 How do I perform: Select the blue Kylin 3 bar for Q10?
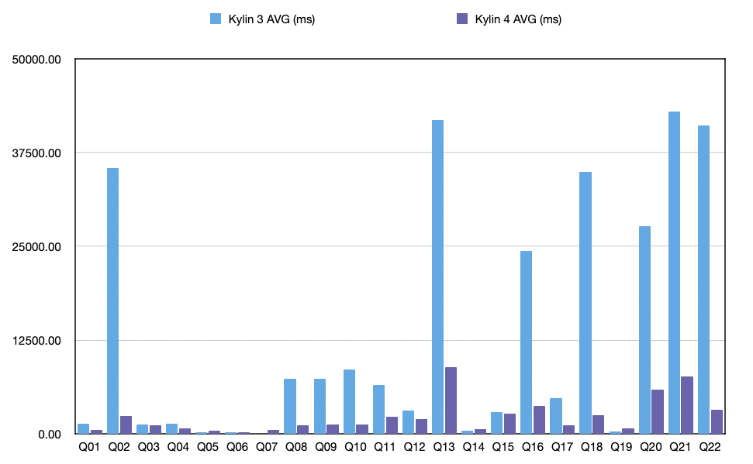click(349, 401)
